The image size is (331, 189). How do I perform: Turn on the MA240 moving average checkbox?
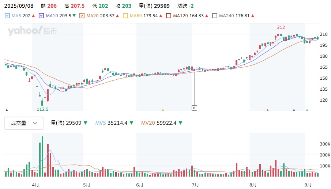(215, 16)
